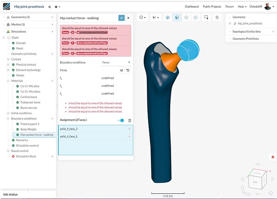Select Fixed support 1 boundary condition

pyautogui.click(x=30, y=124)
